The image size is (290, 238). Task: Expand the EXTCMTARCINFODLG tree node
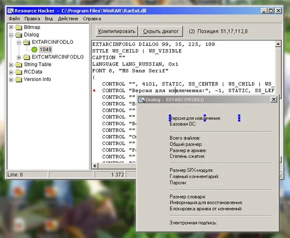19,57
